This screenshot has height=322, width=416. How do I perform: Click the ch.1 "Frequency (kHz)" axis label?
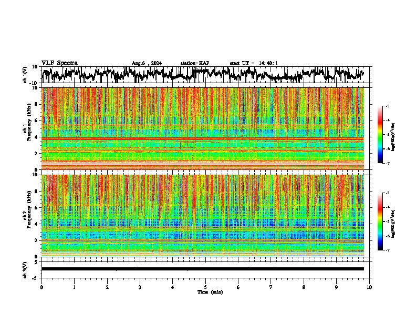29,122
